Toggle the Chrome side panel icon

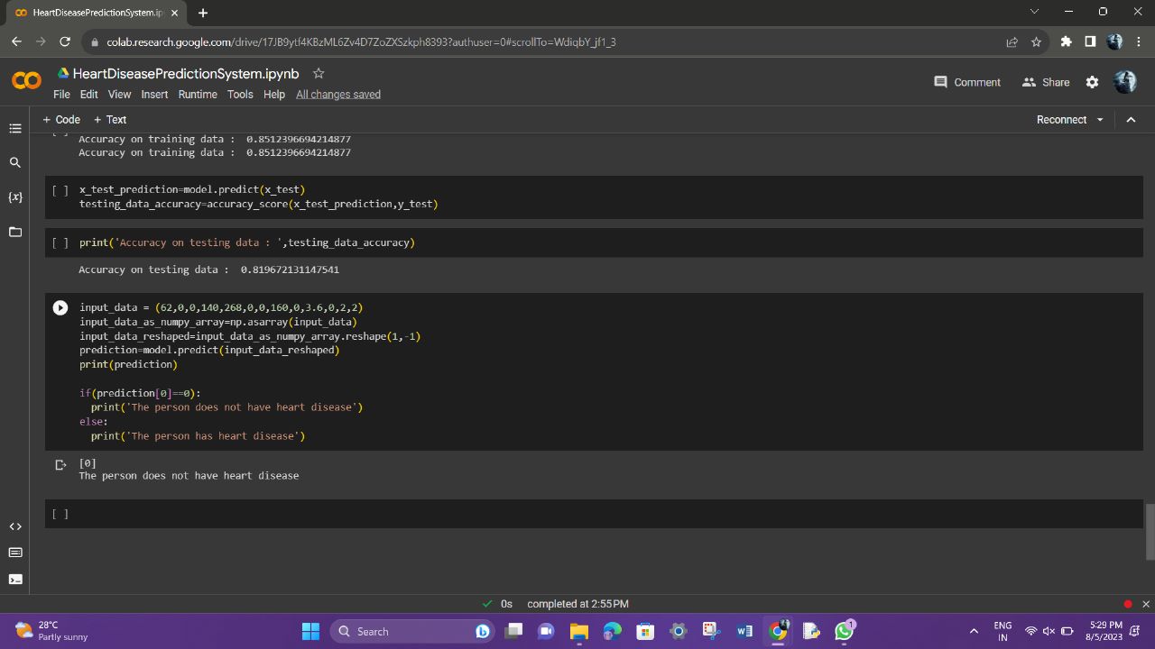tap(1090, 41)
